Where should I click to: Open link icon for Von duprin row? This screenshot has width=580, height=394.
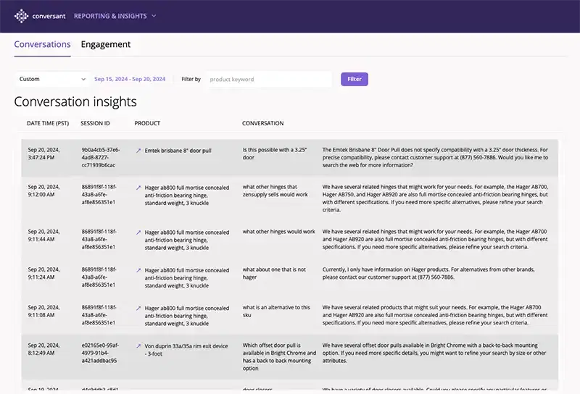coord(138,346)
